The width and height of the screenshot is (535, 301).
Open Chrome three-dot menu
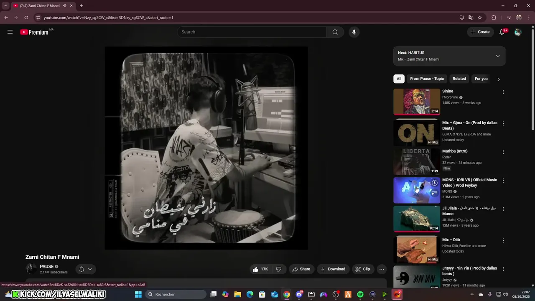point(528,18)
